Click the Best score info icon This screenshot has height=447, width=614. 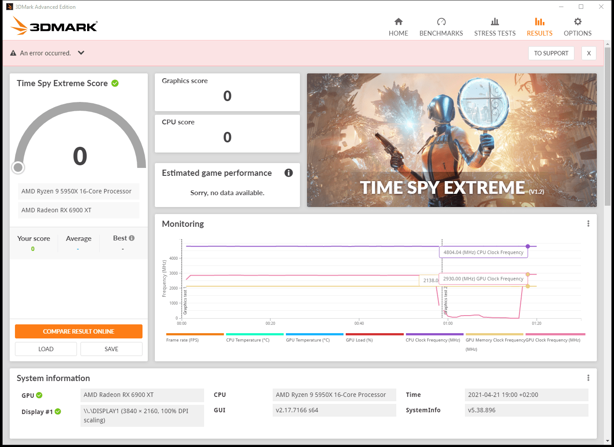(132, 238)
